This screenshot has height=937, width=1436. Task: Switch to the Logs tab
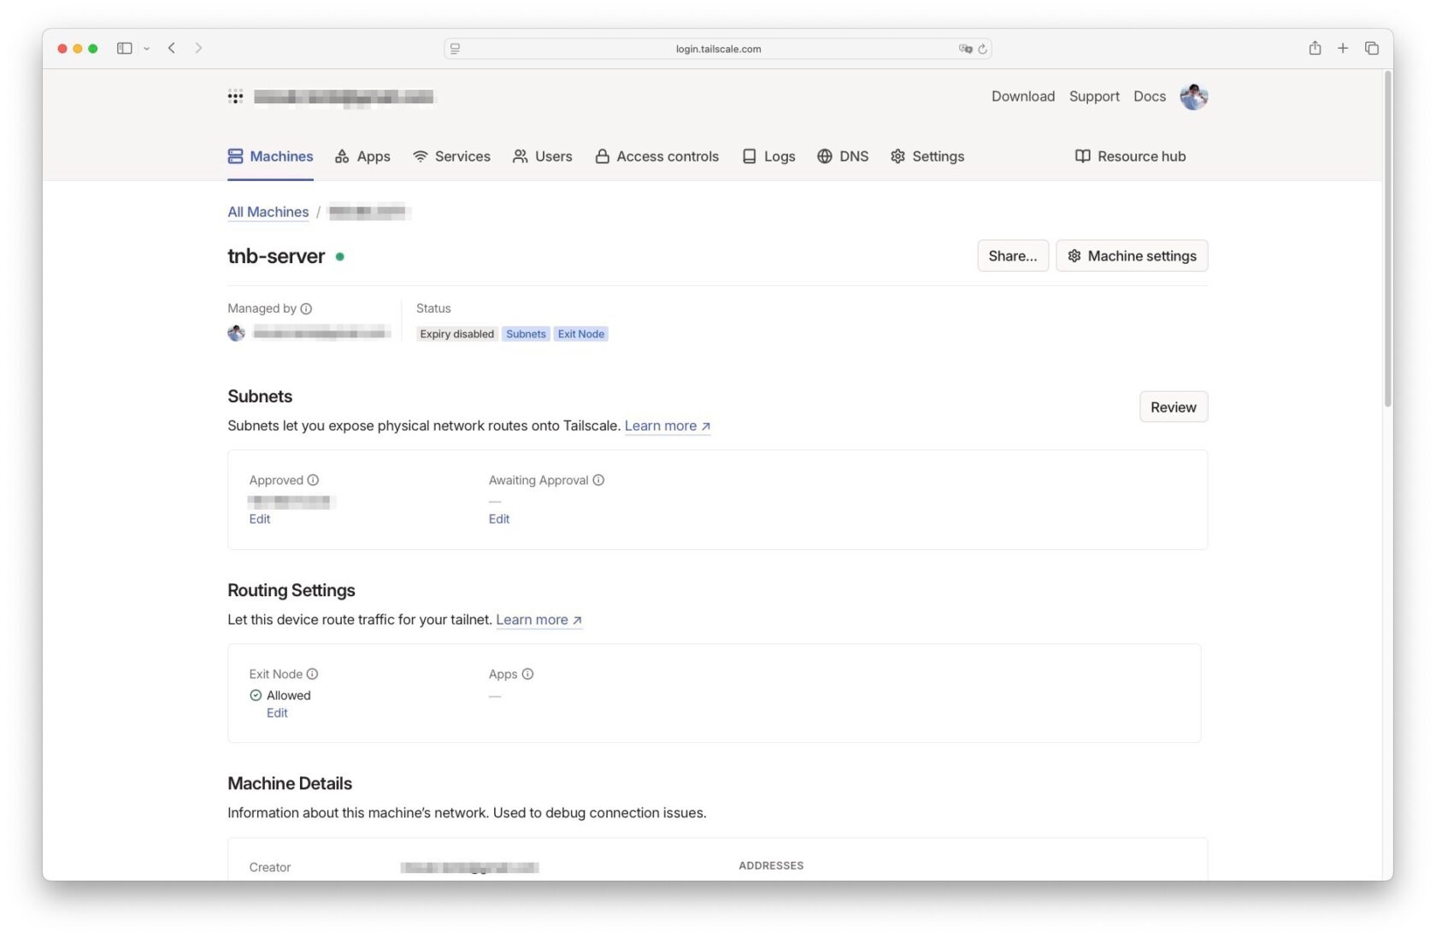[x=768, y=156]
